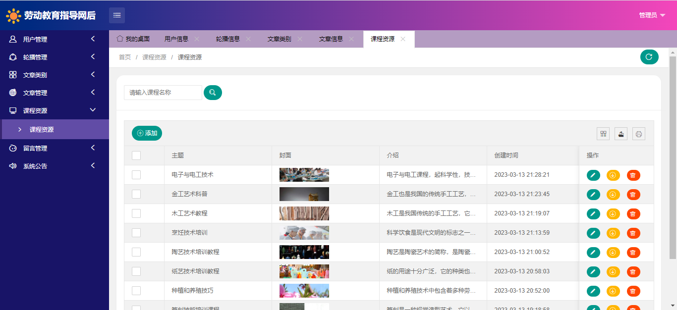
Task: Check the 电子与电工技术 row checkbox
Action: pos(136,175)
